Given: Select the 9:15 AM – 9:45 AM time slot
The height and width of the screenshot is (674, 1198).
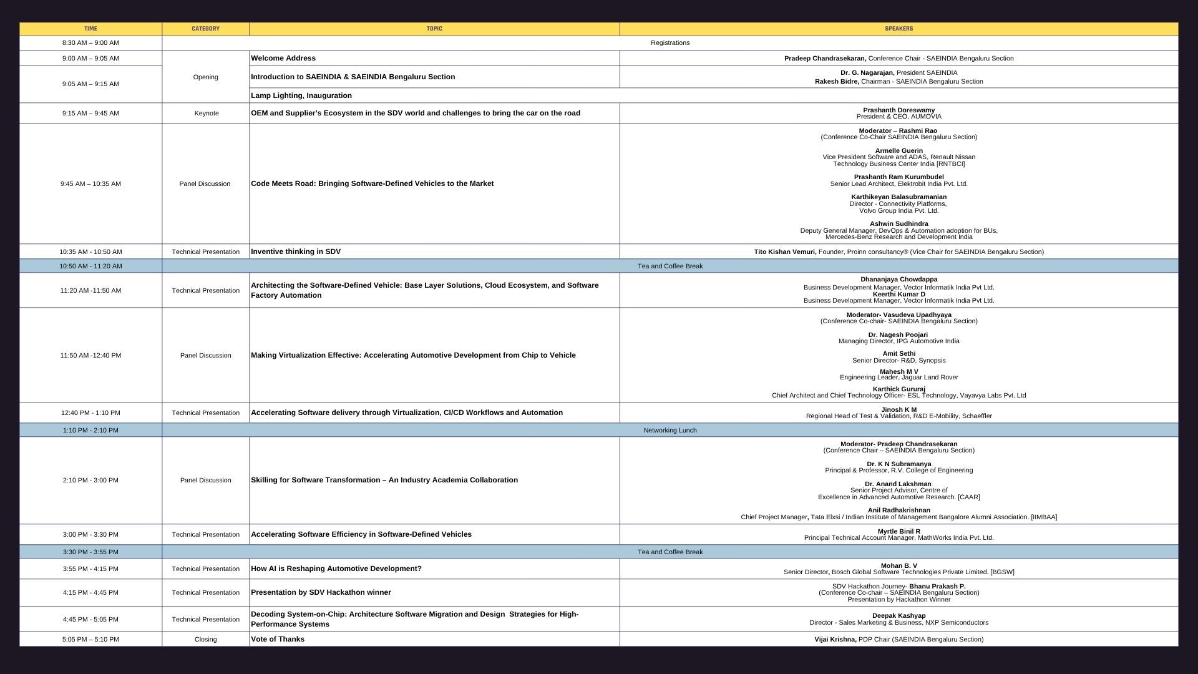Looking at the screenshot, I should pyautogui.click(x=90, y=113).
